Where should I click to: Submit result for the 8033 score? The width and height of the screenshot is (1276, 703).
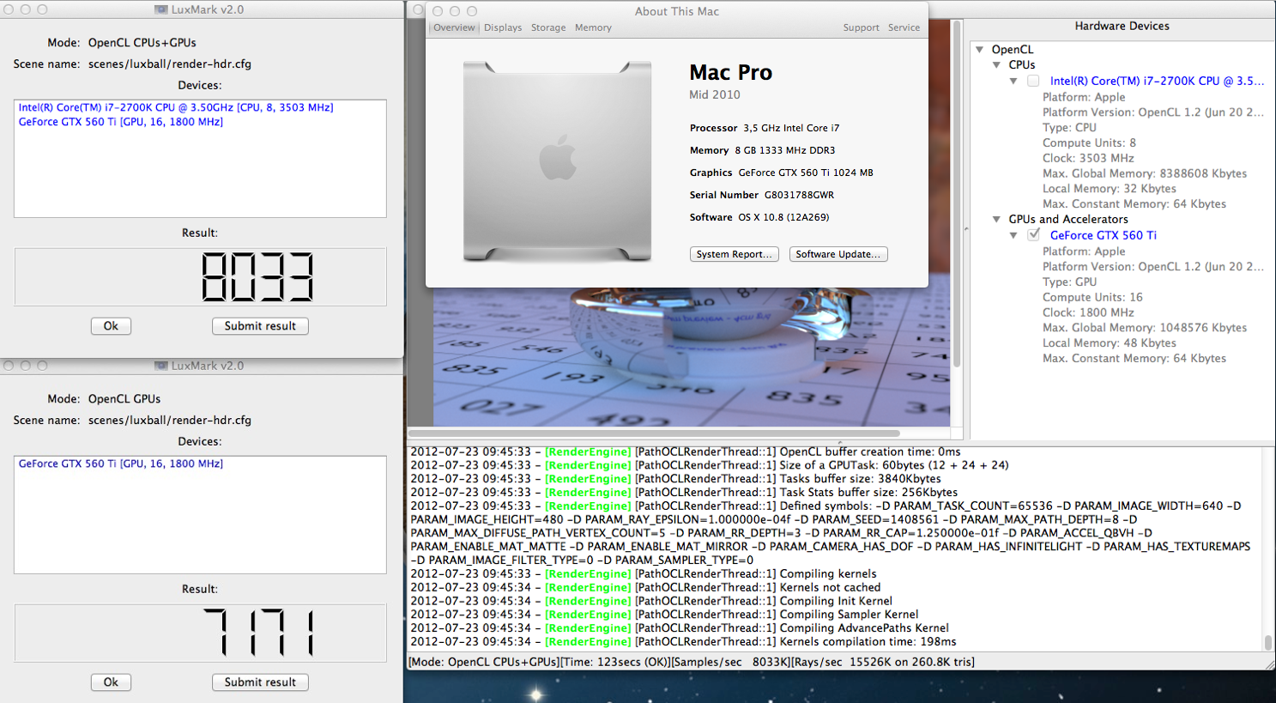click(260, 326)
